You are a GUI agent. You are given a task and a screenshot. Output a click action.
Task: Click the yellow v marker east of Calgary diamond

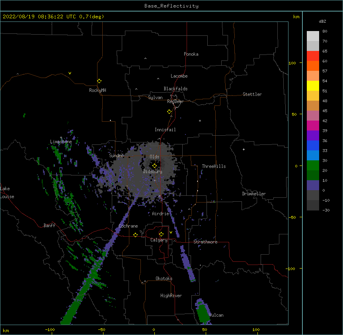point(171,232)
